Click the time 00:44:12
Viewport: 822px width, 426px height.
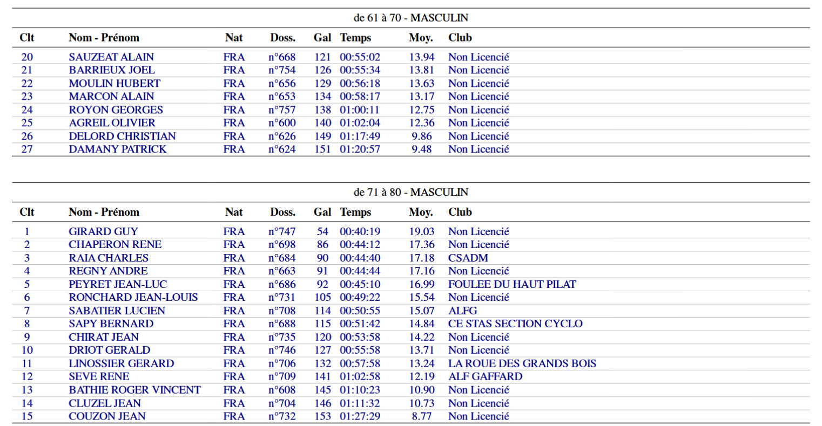point(360,245)
